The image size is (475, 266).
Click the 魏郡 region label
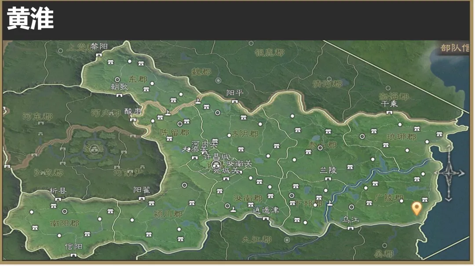tap(201, 72)
